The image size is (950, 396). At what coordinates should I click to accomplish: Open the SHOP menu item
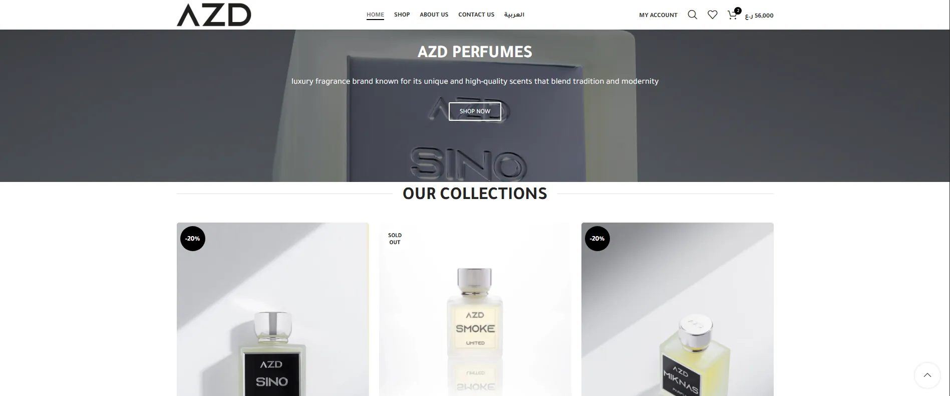[x=402, y=15]
